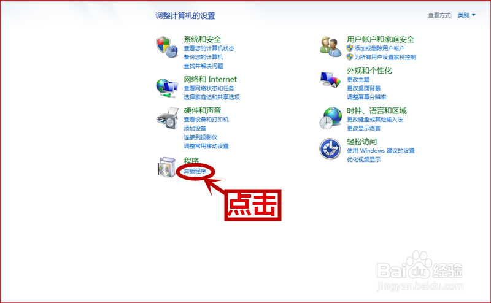The width and height of the screenshot is (491, 303).
Task: Open the 轻松访问 heading
Action: click(x=361, y=142)
